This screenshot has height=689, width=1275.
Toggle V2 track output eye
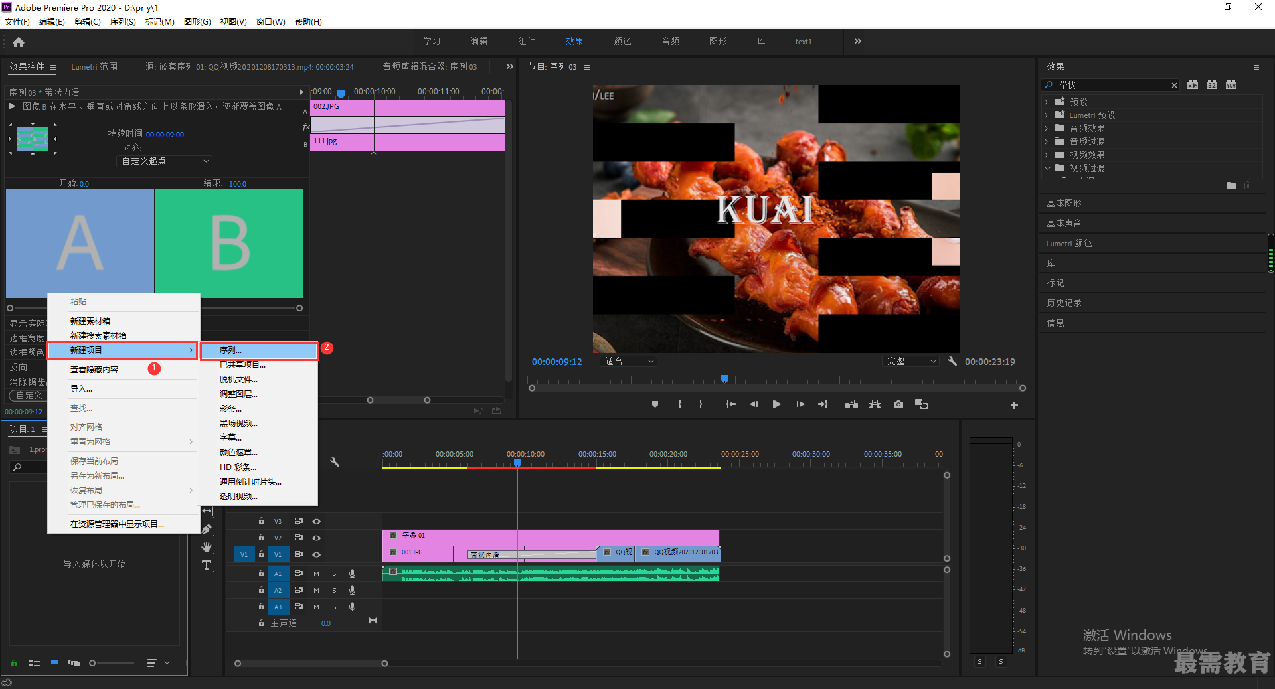[317, 538]
